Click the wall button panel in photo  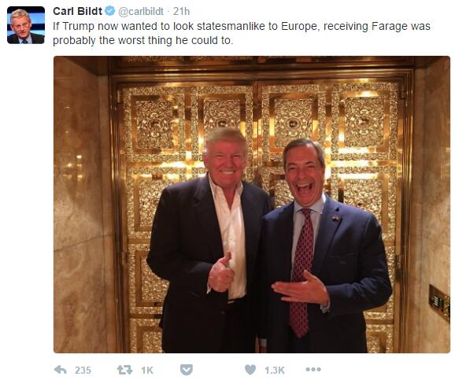(439, 302)
